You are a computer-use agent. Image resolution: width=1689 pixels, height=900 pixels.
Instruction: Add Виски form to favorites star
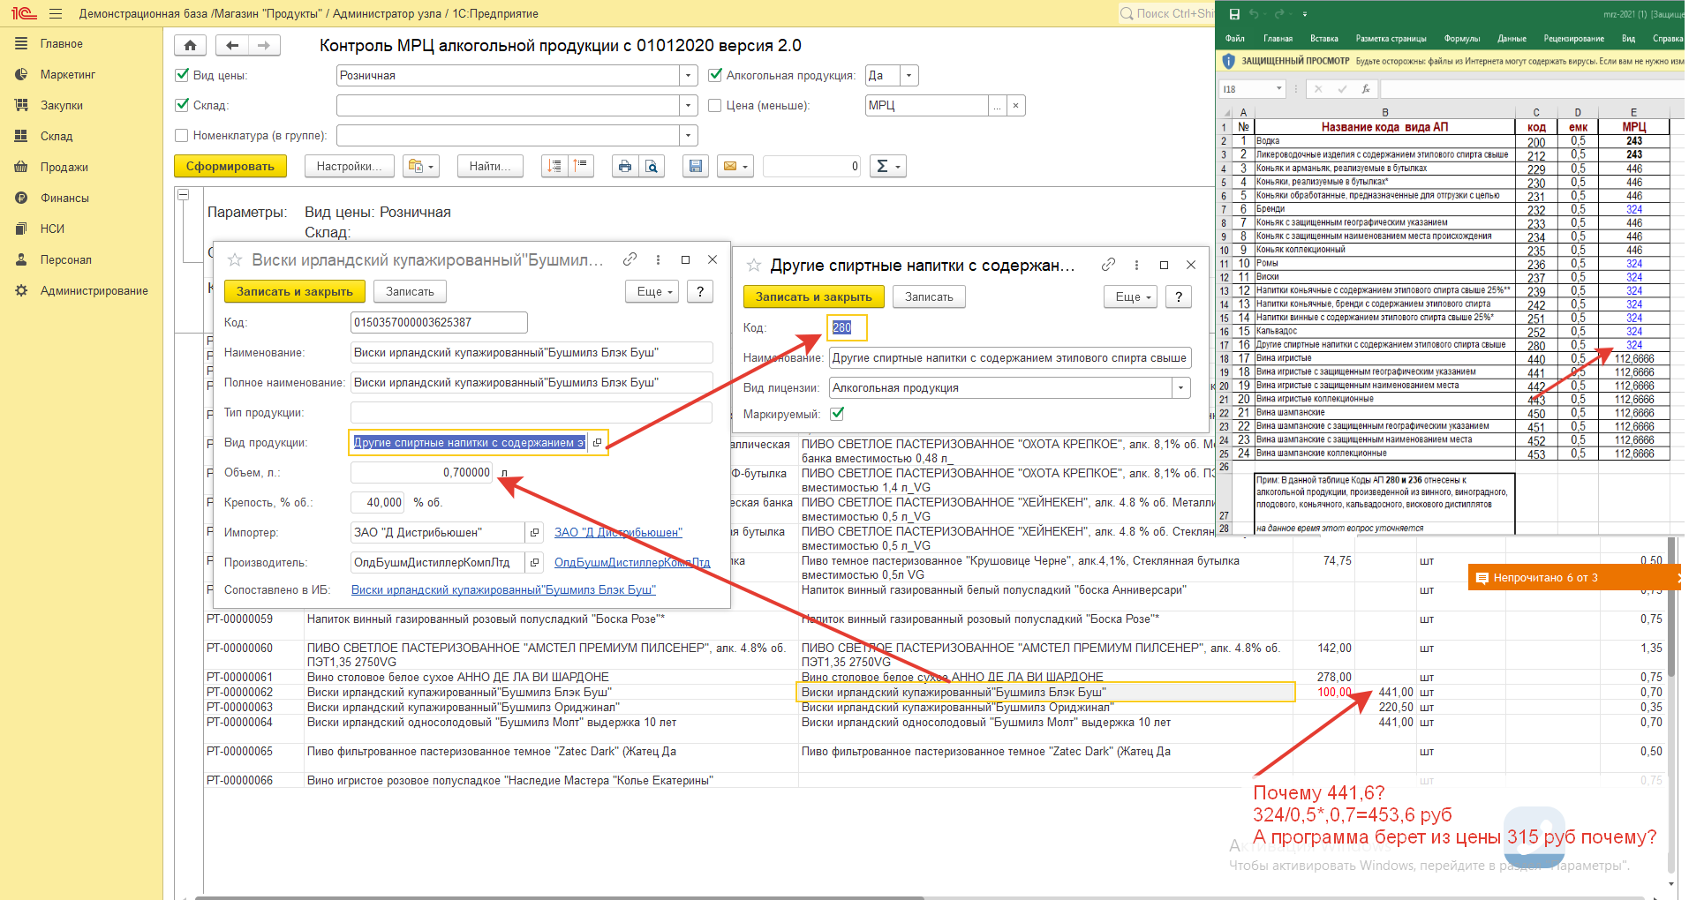pos(235,260)
